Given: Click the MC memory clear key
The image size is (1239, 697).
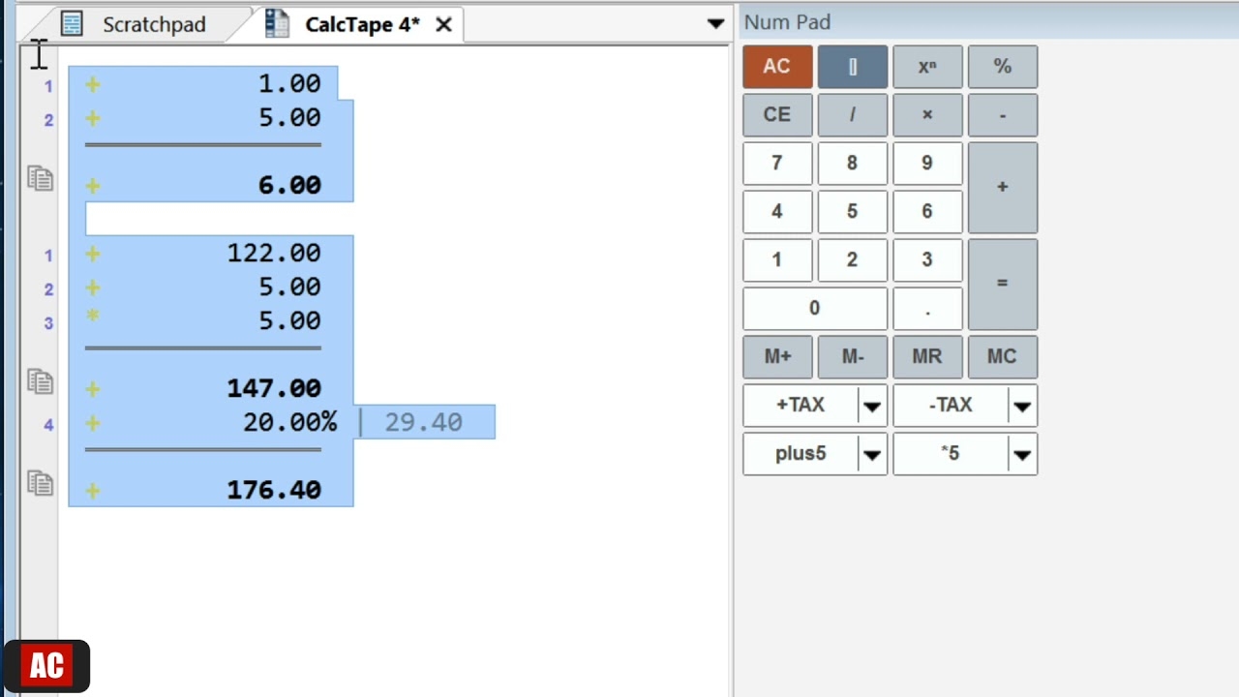Looking at the screenshot, I should click(x=1002, y=357).
